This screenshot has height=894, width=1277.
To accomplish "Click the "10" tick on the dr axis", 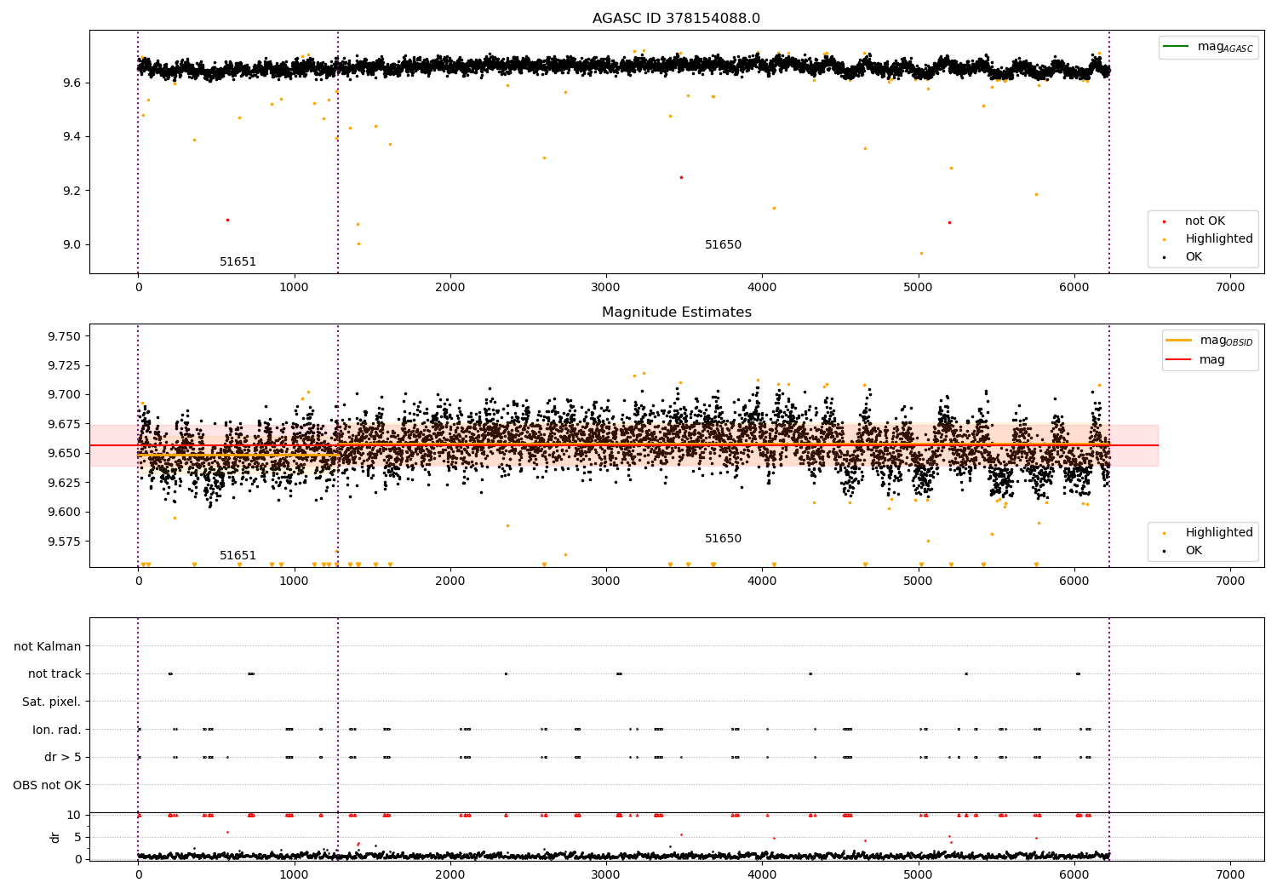I will (74, 816).
